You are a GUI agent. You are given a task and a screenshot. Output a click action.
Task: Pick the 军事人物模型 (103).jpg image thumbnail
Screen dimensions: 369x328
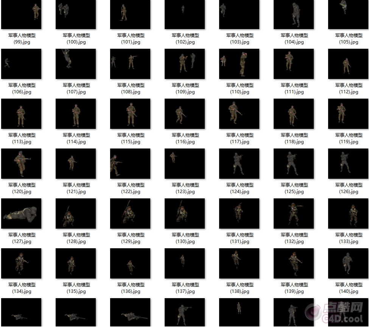pyautogui.click(x=239, y=14)
